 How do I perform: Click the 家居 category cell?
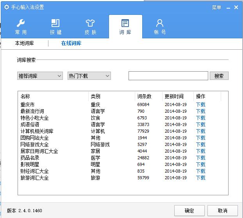pyautogui.click(x=95, y=151)
